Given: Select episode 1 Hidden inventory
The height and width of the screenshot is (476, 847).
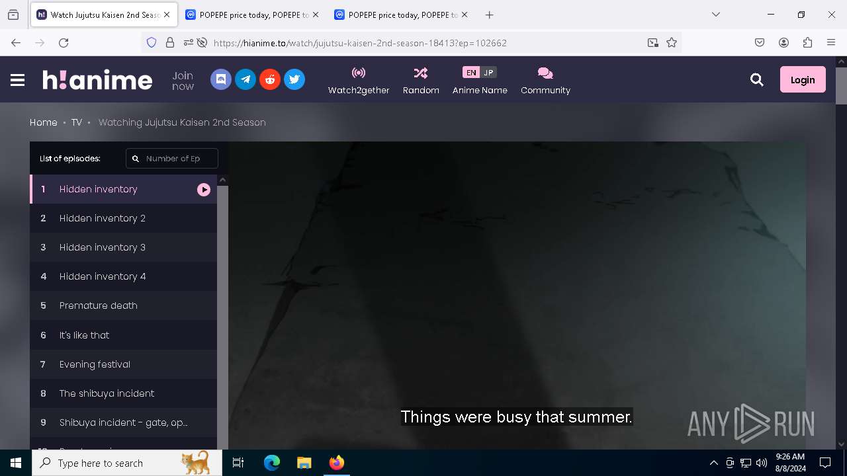Looking at the screenshot, I should pos(124,189).
